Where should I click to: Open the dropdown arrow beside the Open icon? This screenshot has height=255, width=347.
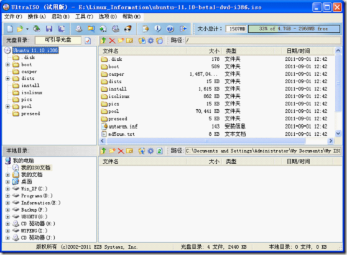[27, 29]
